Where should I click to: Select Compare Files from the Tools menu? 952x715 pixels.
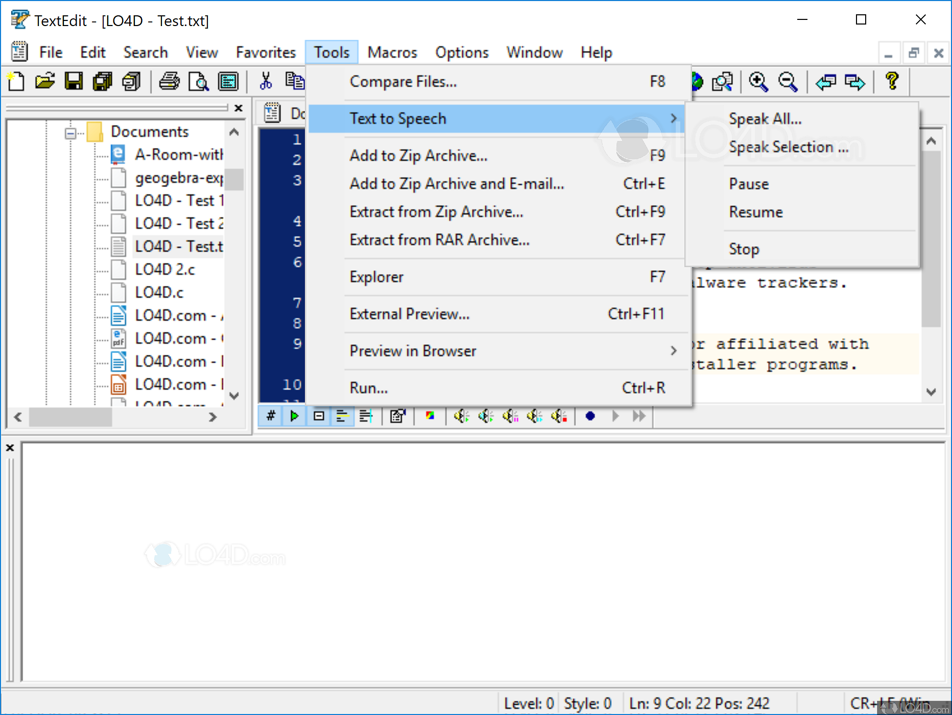(x=403, y=82)
